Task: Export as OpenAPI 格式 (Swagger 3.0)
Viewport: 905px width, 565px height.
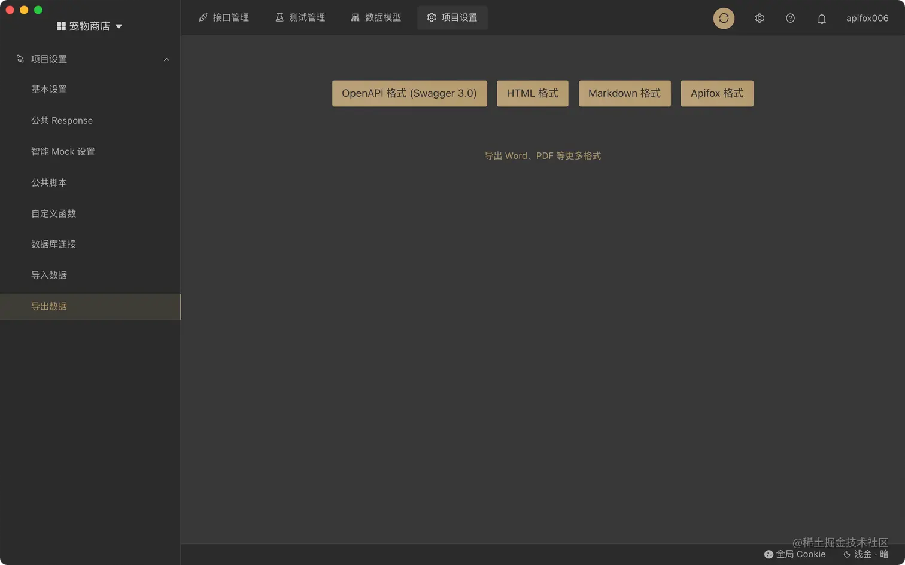Action: click(409, 93)
